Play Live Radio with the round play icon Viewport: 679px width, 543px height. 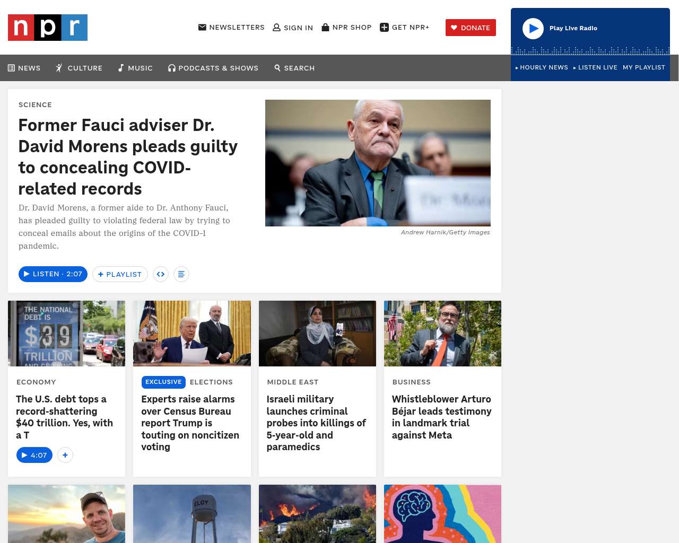click(x=533, y=29)
